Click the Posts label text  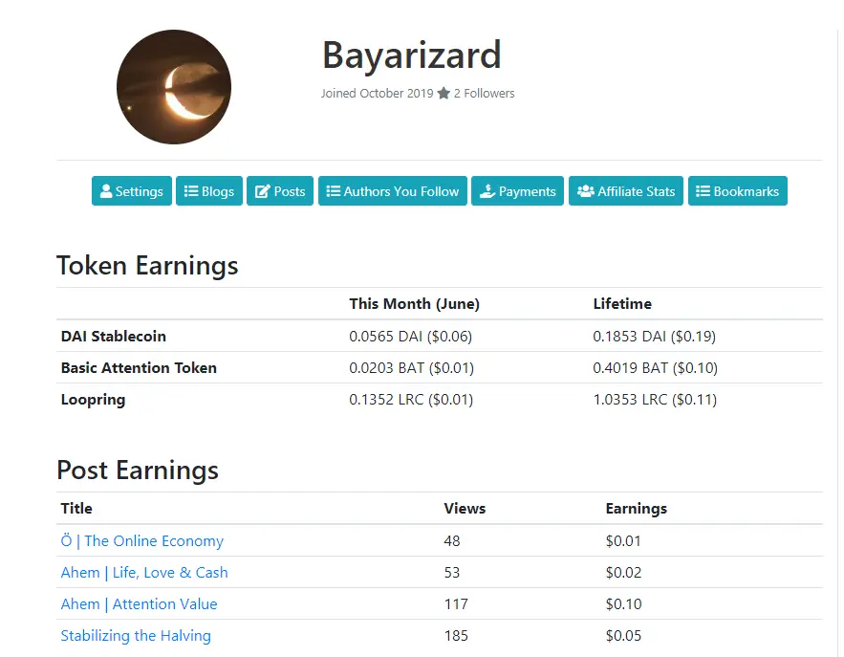tap(290, 191)
